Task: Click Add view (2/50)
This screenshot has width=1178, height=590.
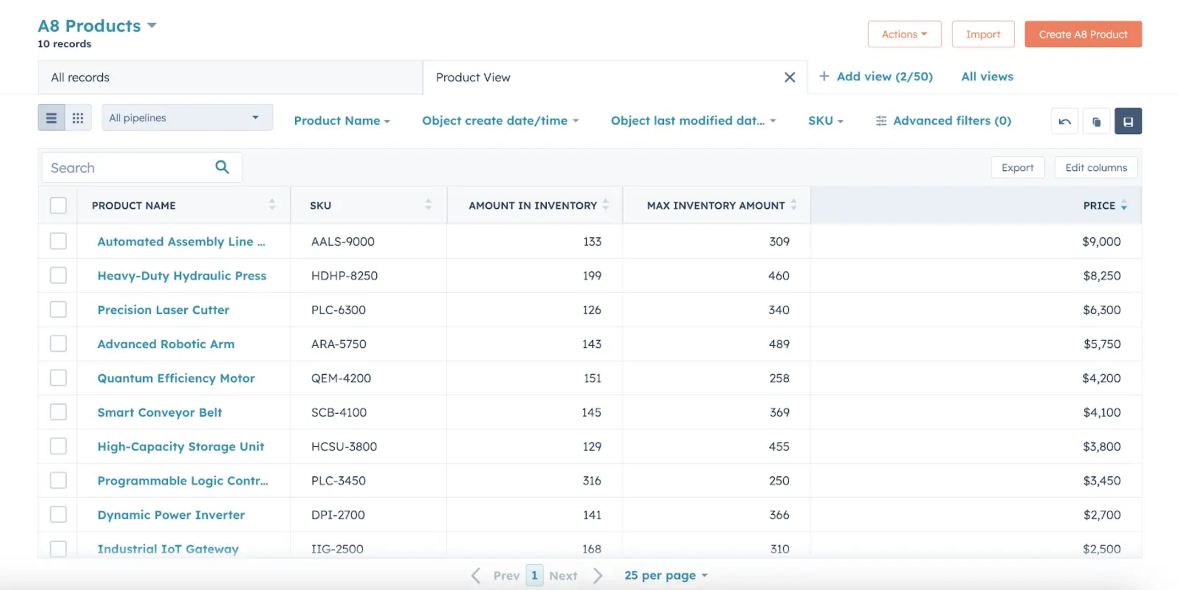Action: point(876,76)
